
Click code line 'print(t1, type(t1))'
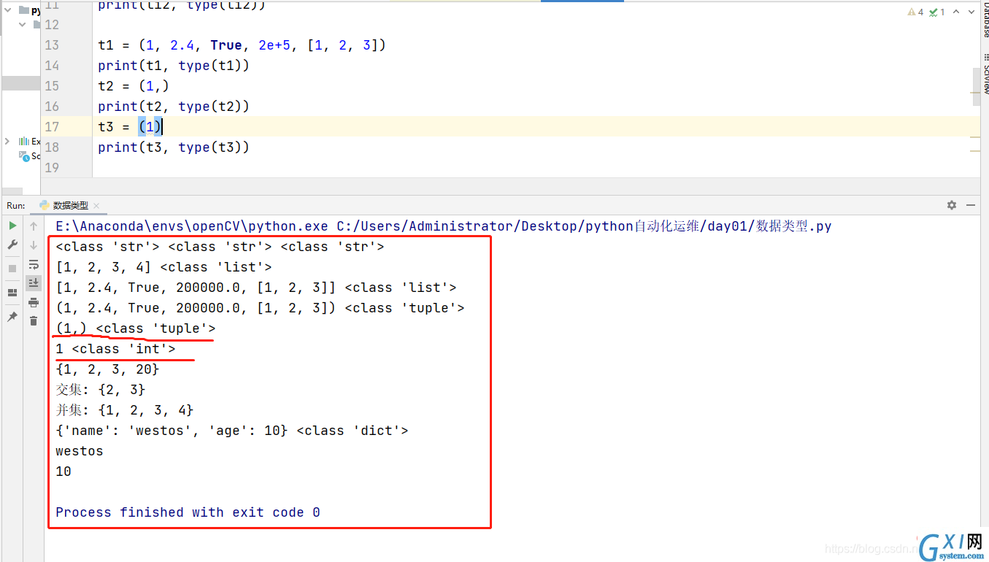pyautogui.click(x=174, y=66)
